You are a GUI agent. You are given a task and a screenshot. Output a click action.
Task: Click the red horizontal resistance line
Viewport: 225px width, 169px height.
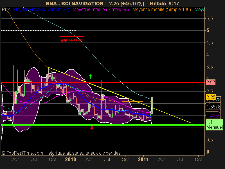[103, 82]
